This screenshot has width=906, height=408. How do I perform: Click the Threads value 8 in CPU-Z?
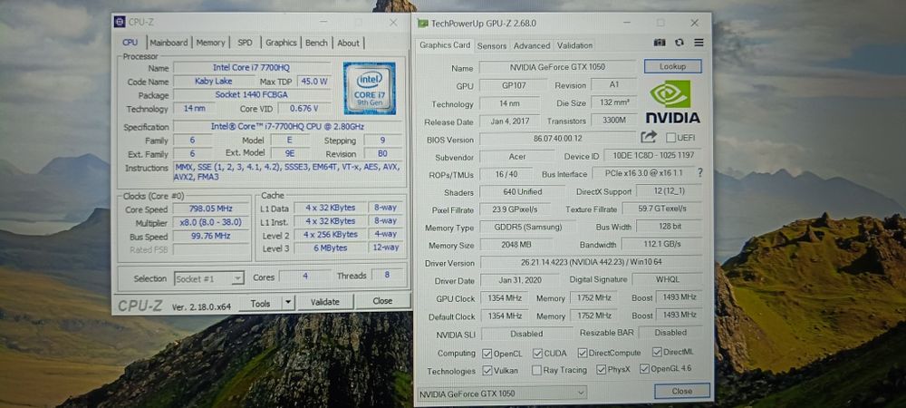[387, 275]
